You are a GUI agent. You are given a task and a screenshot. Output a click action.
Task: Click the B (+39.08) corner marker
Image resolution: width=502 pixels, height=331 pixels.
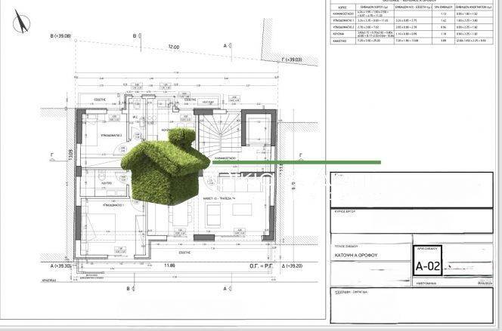[x=60, y=35]
